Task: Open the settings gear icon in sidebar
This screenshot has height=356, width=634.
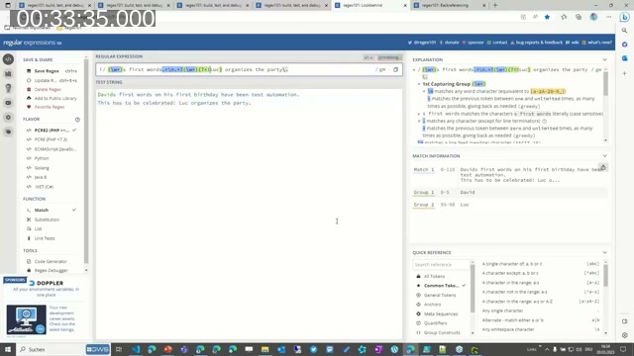Action: (8, 118)
